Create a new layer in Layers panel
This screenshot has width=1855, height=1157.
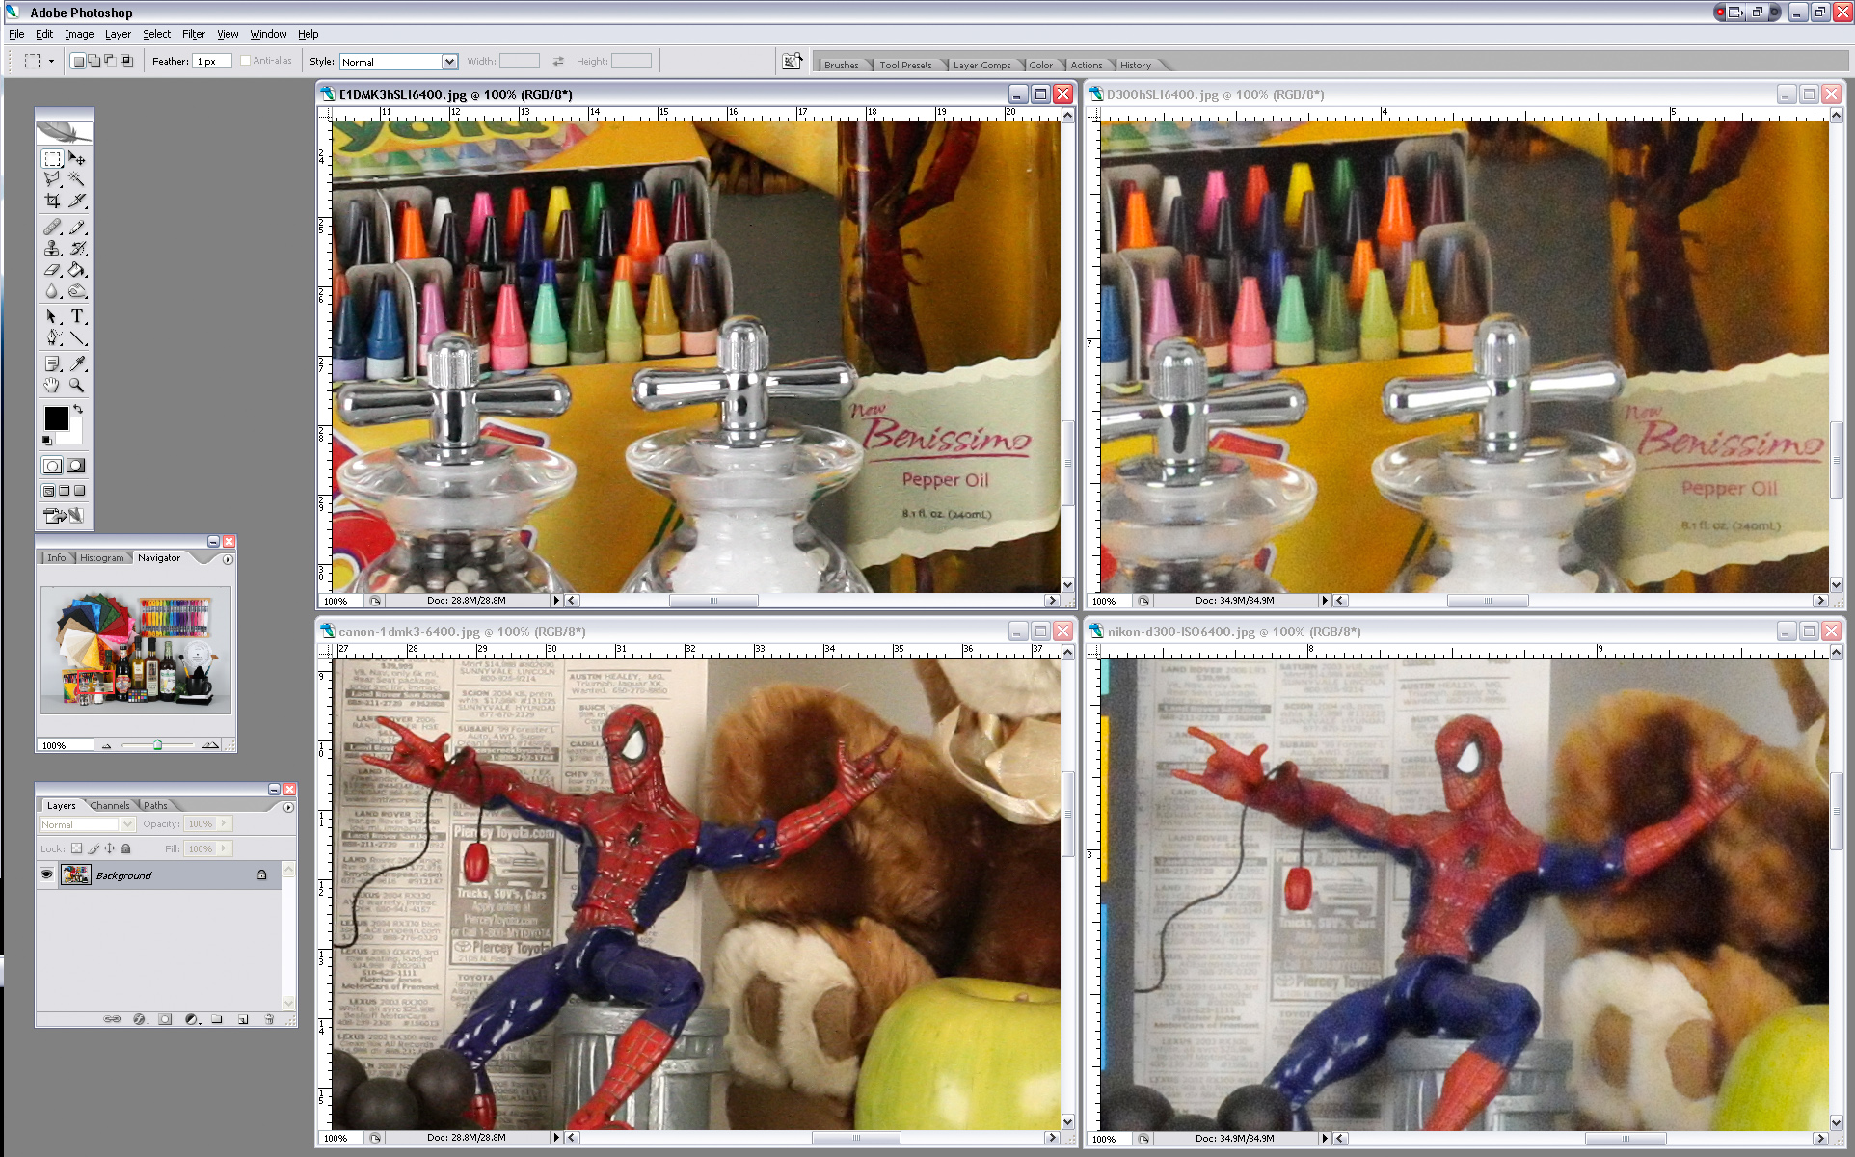243,1019
